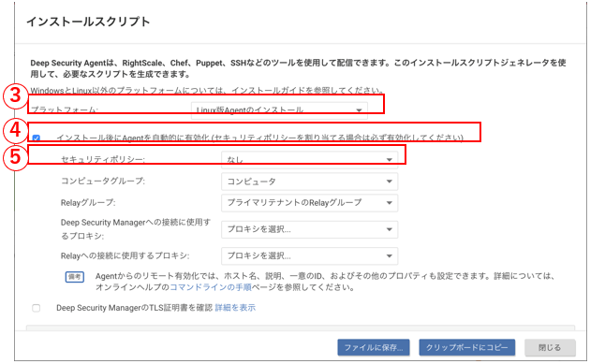Screen dimensions: 590x364
Task: Click the ファイルに保存 button
Action: click(x=374, y=347)
